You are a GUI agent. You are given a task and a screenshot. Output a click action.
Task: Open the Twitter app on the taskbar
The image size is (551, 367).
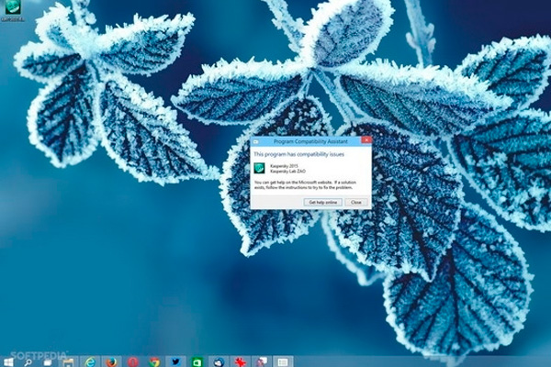(x=175, y=361)
